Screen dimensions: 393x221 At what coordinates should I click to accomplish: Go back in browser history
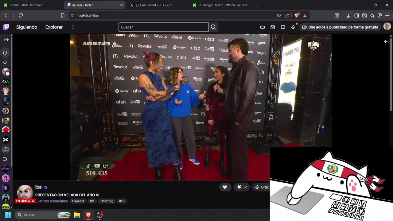click(6, 15)
